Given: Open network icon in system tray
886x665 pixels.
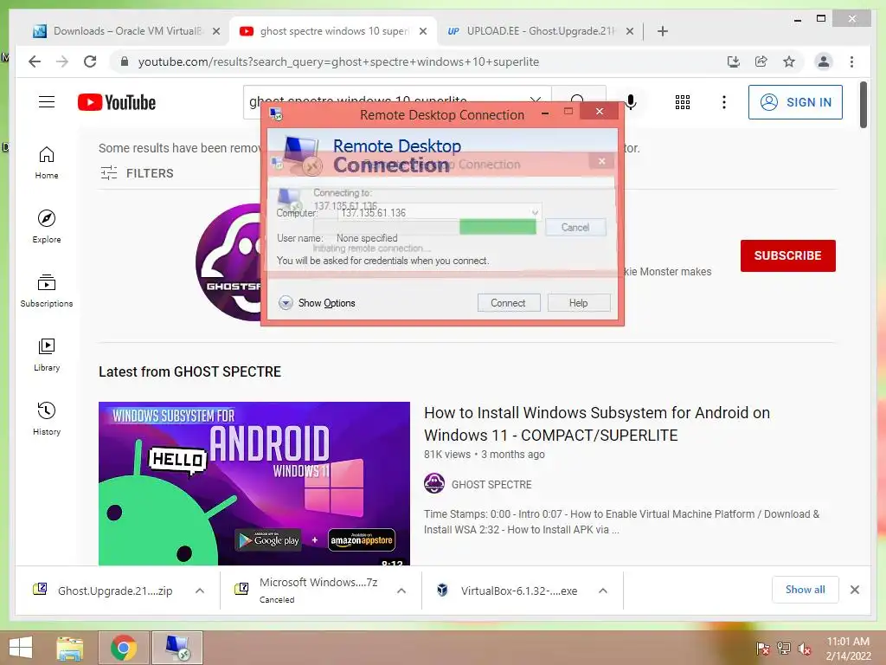Looking at the screenshot, I should (784, 648).
